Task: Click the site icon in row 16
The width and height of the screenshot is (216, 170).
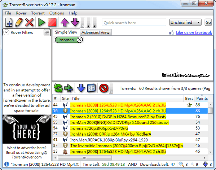Action: pos(65,111)
